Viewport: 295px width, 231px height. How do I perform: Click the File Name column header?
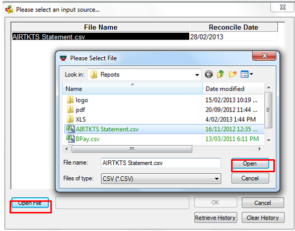point(101,27)
